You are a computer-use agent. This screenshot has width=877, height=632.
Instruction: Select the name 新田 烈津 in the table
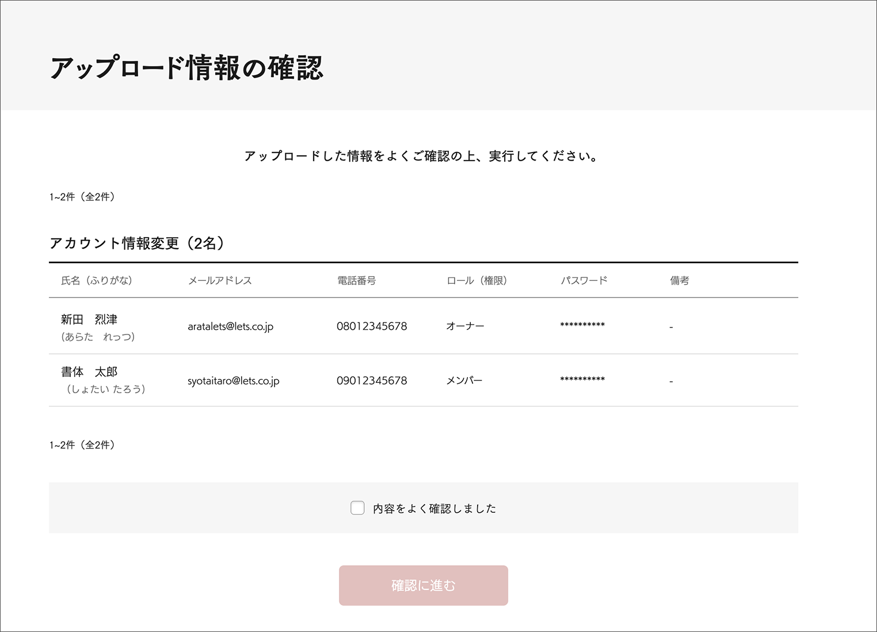click(x=89, y=319)
